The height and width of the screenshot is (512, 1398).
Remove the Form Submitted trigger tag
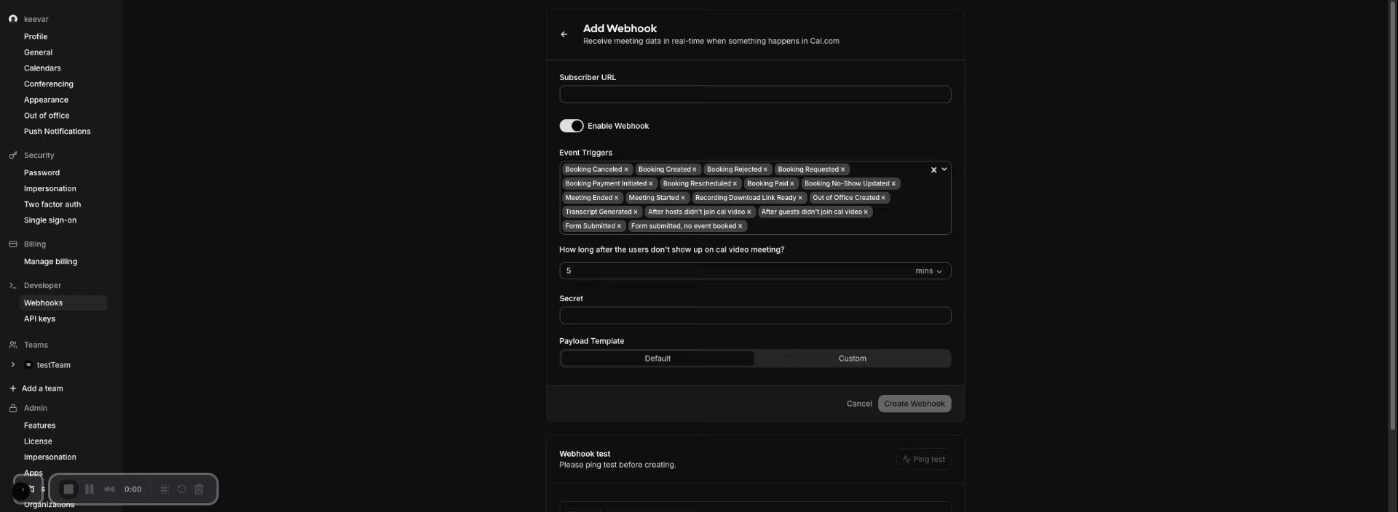coord(620,226)
